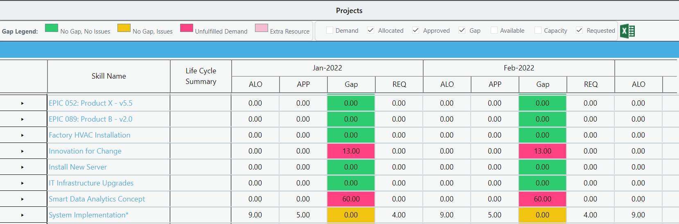The image size is (679, 224).
Task: Expand the System Implementation* row
Action: pos(23,215)
